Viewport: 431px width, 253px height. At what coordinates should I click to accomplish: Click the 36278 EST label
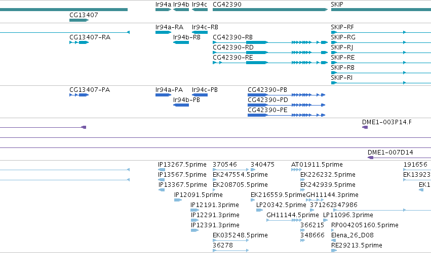point(223,246)
